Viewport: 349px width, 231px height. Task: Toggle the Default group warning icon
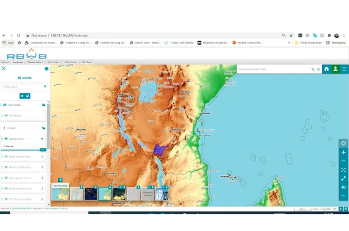(4, 128)
